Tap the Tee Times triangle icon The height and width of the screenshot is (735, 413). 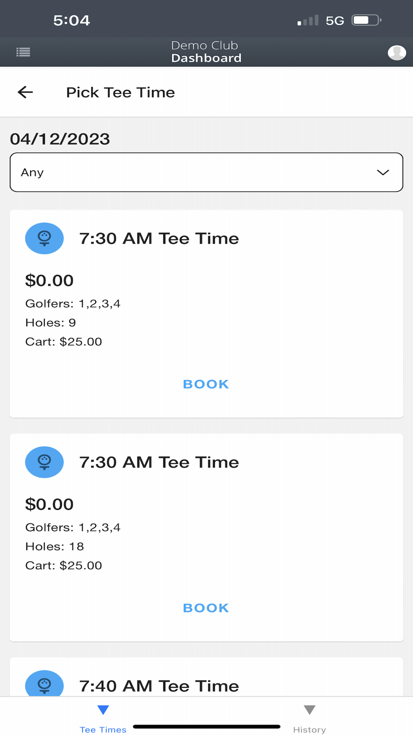103,710
